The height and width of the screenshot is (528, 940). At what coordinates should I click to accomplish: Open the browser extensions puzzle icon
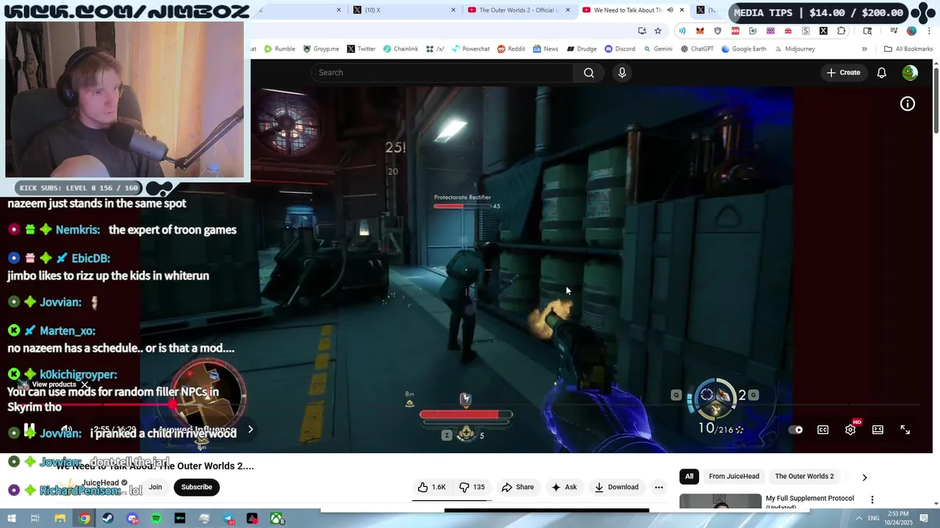pos(841,31)
